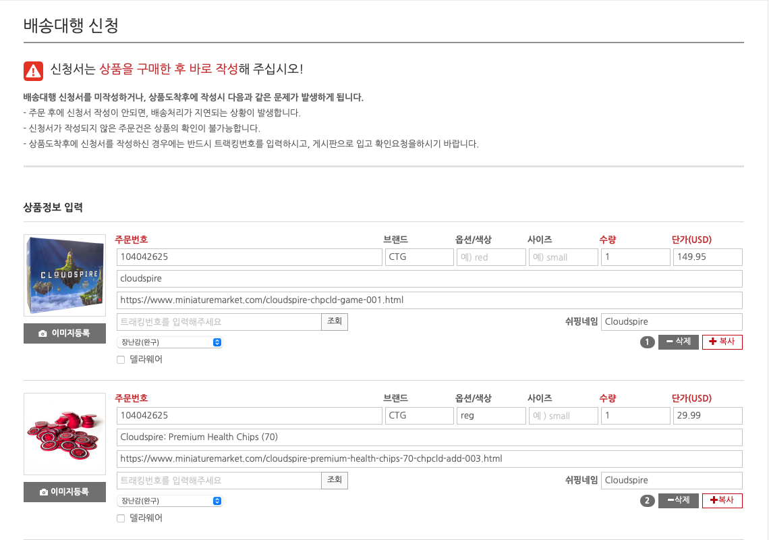Click image upload button under red chips

[x=65, y=492]
